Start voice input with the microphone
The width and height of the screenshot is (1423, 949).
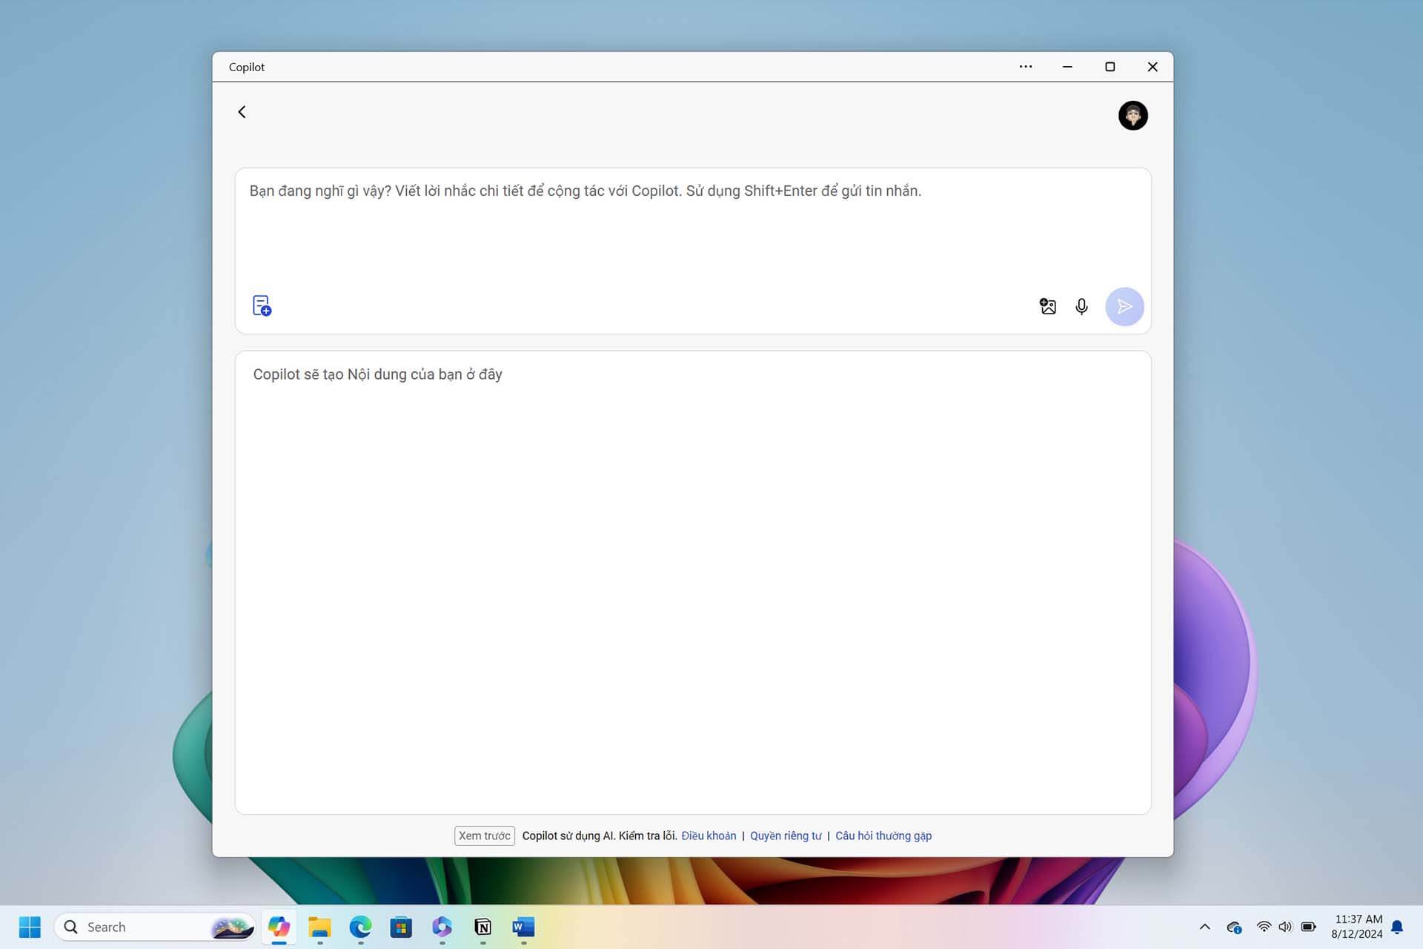click(1081, 306)
